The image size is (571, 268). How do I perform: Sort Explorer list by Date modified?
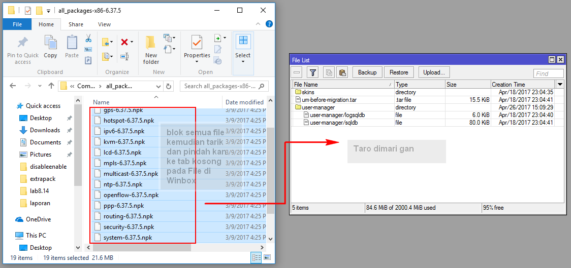(x=244, y=102)
